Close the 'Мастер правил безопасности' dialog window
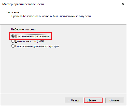Image resolution: width=127 pixels, height=106 pixels. pyautogui.click(x=123, y=4)
